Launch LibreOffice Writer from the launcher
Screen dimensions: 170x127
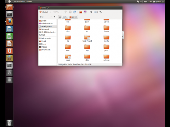click(10, 29)
